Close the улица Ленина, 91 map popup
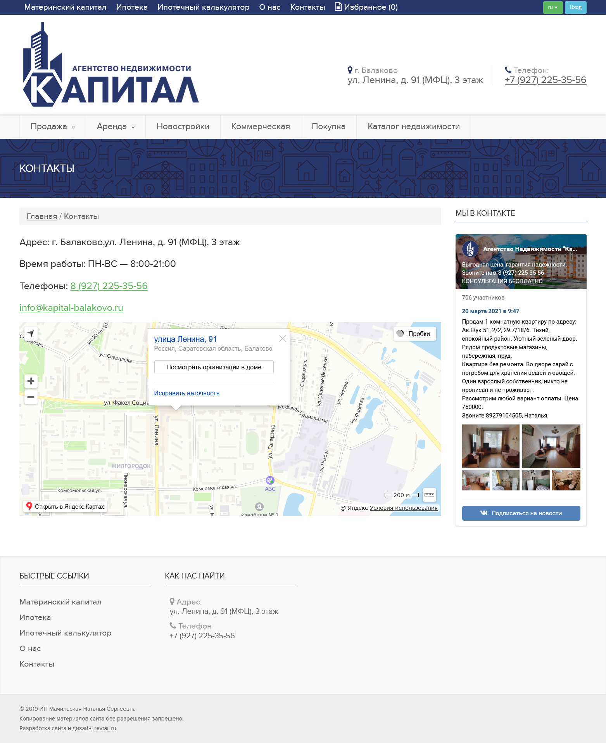Screen dimensions: 606x743 pyautogui.click(x=283, y=339)
